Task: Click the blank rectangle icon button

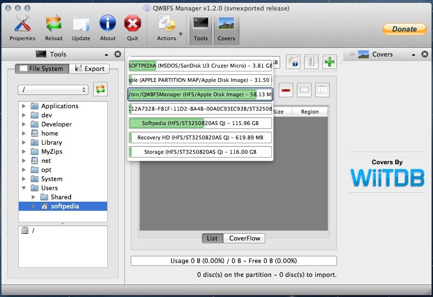Action: (x=304, y=90)
